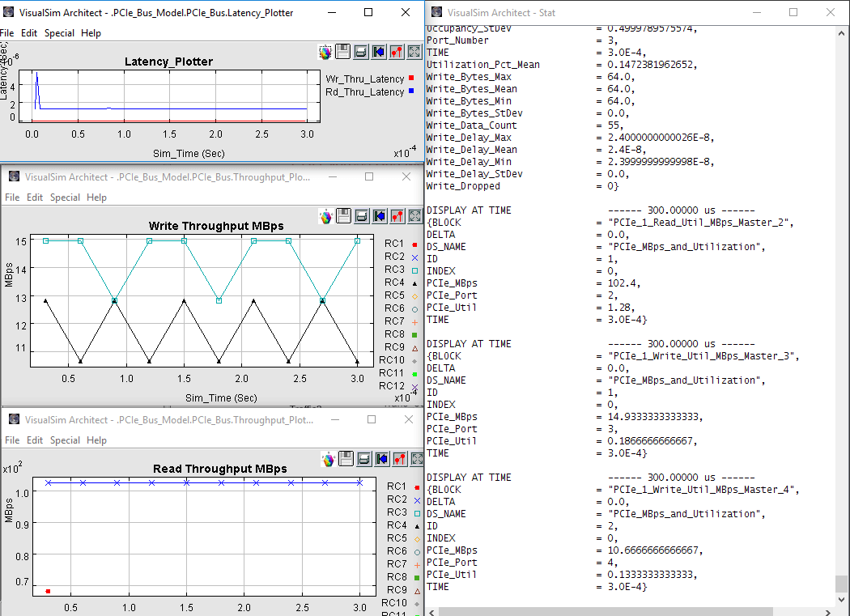Click red-dots format icon in Write Throughput toolbar

tap(397, 216)
